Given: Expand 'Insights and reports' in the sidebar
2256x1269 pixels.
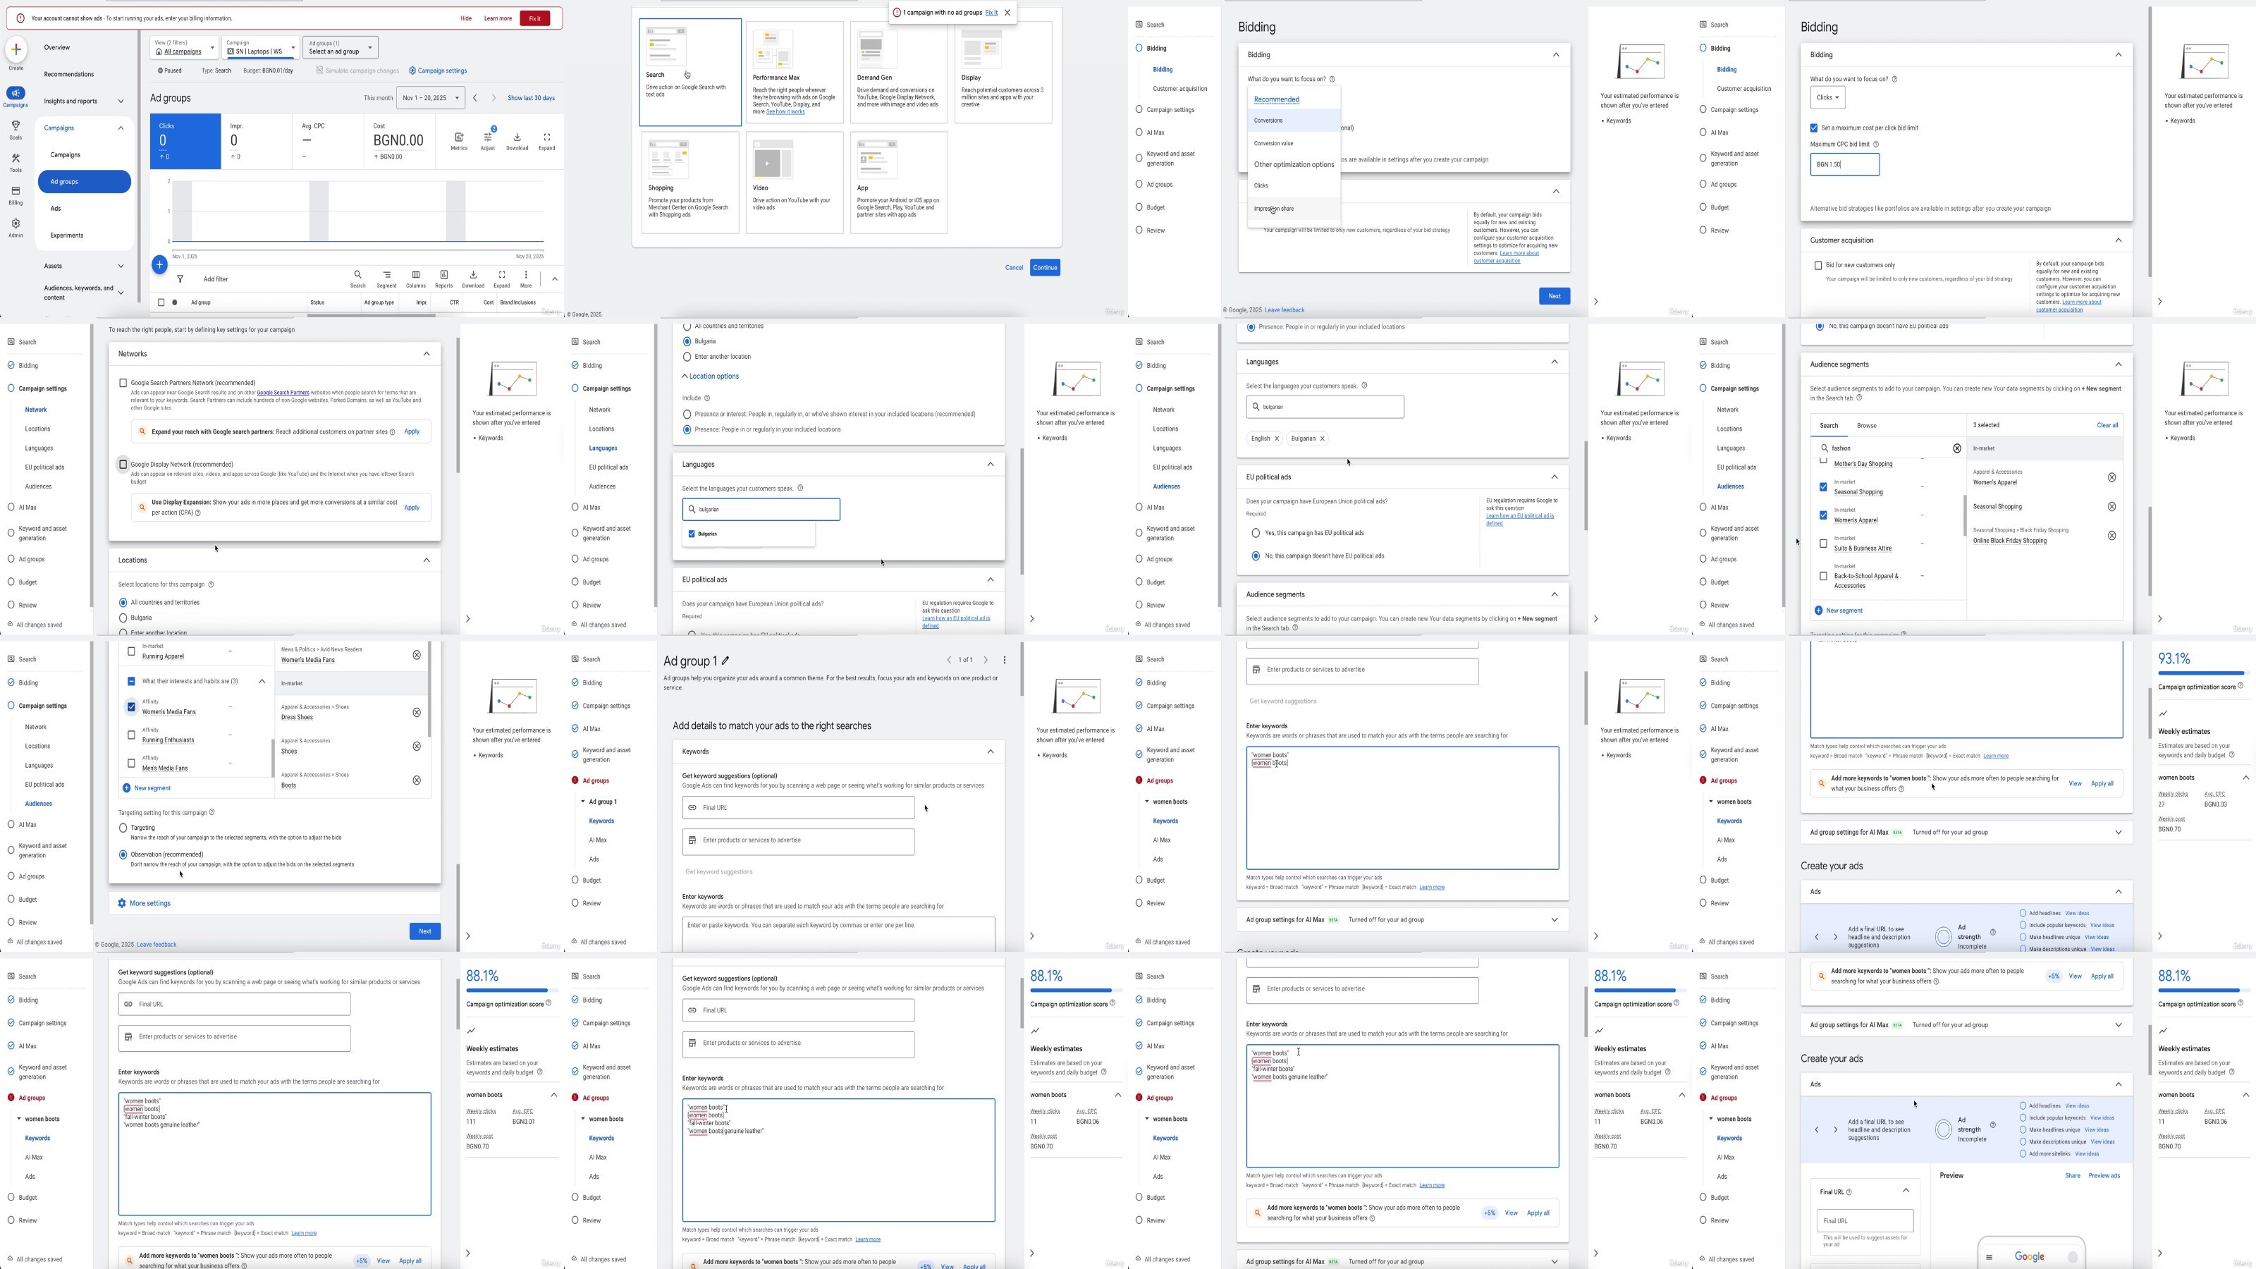Looking at the screenshot, I should coord(121,101).
